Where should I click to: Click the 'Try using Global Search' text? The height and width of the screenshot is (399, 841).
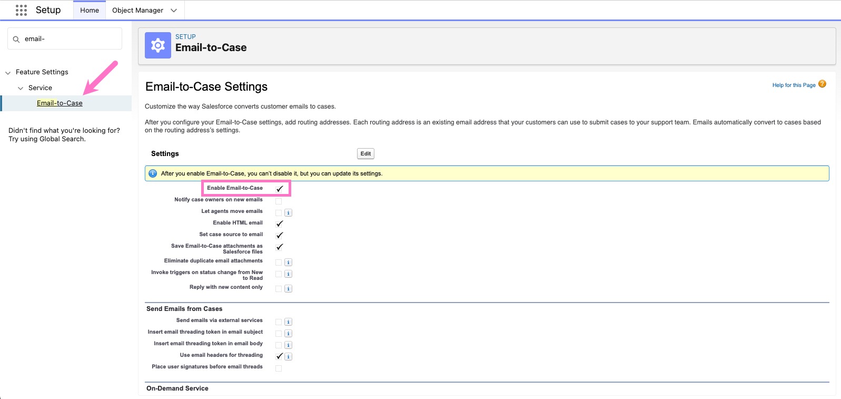point(47,139)
